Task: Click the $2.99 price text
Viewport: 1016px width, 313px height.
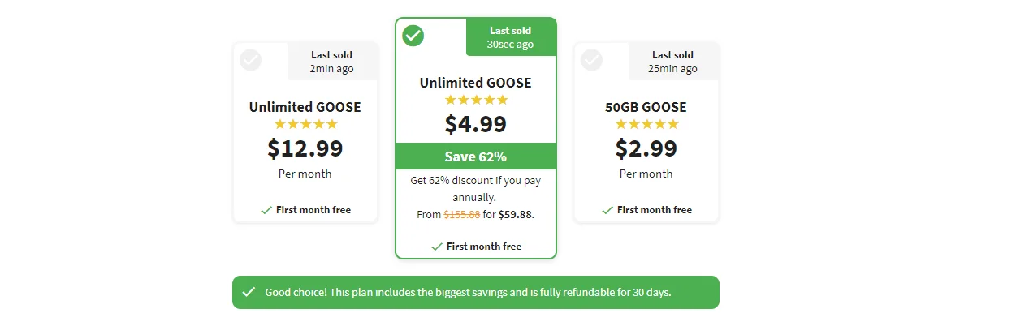Action: tap(646, 148)
